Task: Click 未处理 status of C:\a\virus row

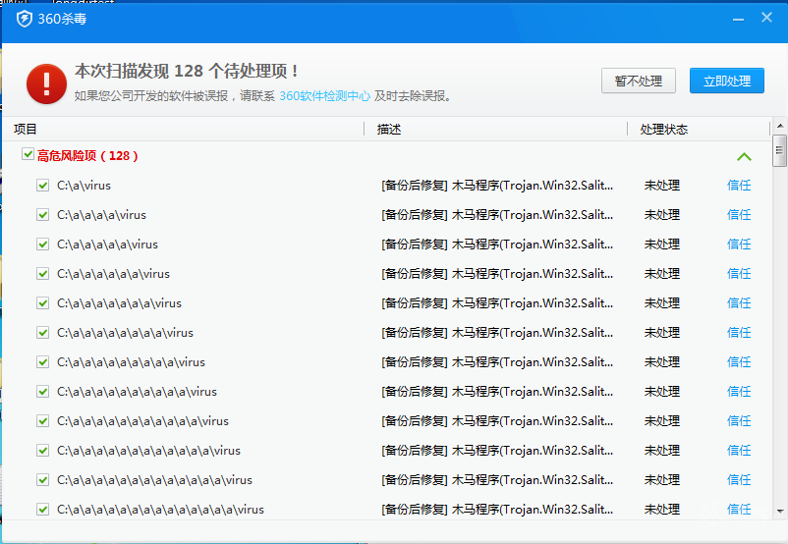Action: 662,186
